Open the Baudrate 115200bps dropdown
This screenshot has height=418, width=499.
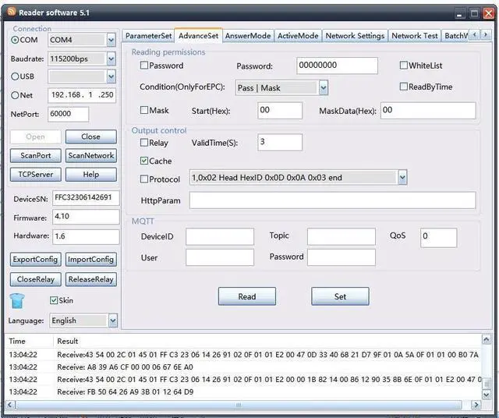pyautogui.click(x=111, y=58)
